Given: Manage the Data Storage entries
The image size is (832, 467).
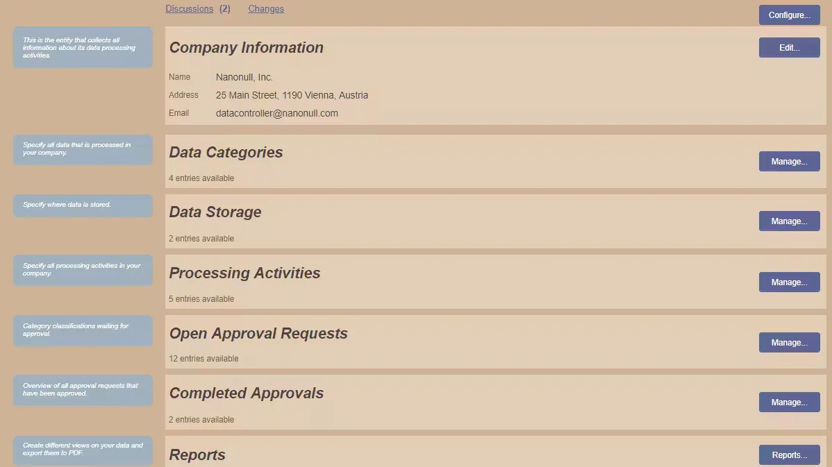Looking at the screenshot, I should [789, 221].
